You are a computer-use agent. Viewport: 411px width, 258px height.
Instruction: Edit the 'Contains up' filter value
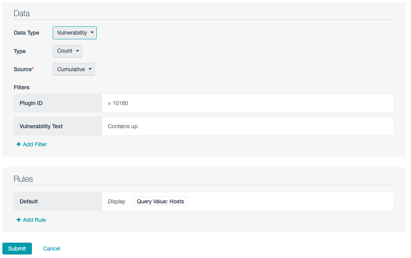point(123,126)
